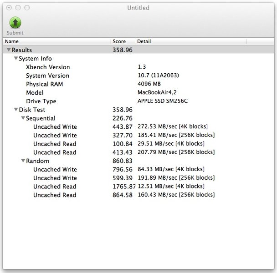This screenshot has height=273, width=277.
Task: Select the Model row
Action: pos(138,92)
